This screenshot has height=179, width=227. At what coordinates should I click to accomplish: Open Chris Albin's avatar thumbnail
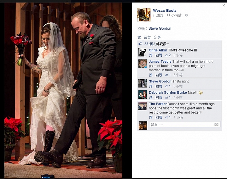tap(143, 52)
